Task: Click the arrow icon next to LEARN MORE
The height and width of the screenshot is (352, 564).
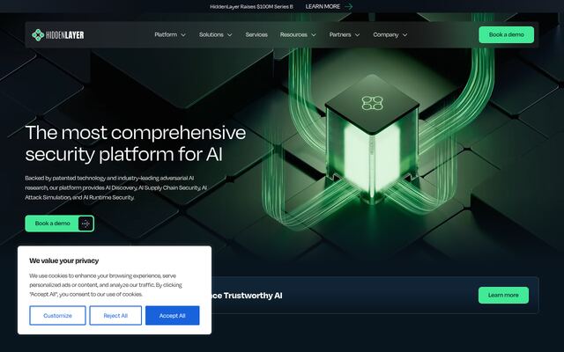Action: click(x=348, y=6)
